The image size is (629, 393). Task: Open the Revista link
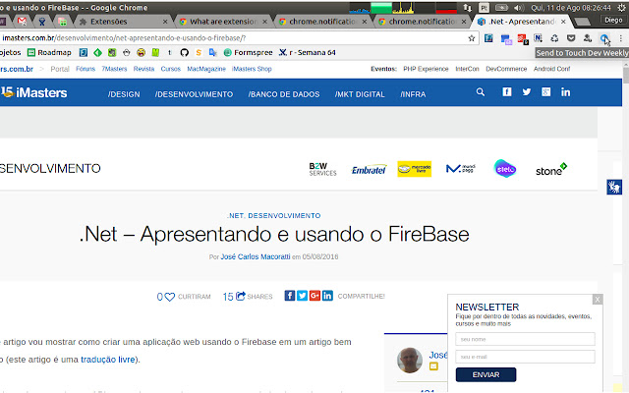click(x=144, y=69)
